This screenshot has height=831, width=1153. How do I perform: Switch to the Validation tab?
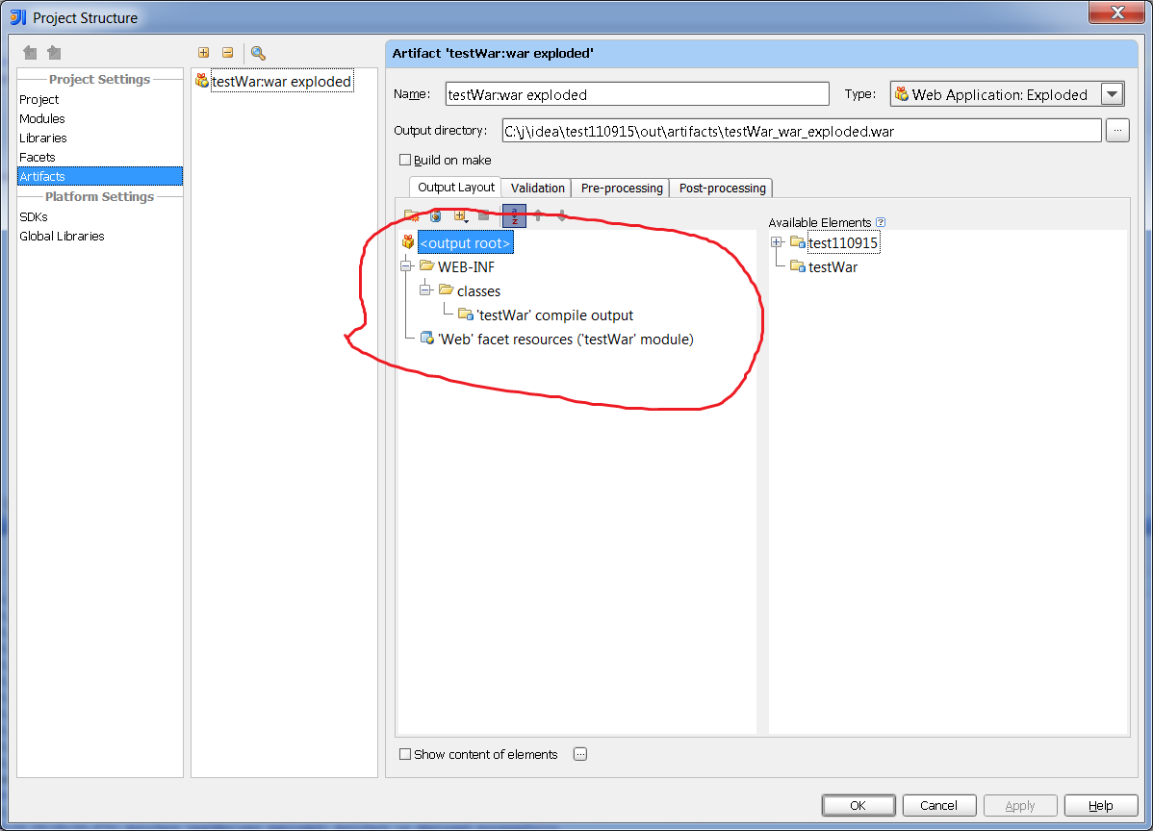(538, 189)
